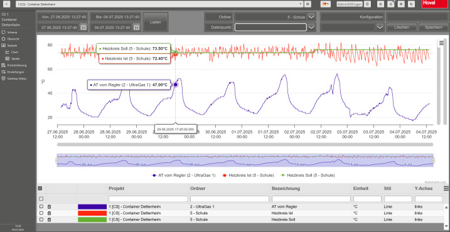Open the hamburger menu at top left

6,4
